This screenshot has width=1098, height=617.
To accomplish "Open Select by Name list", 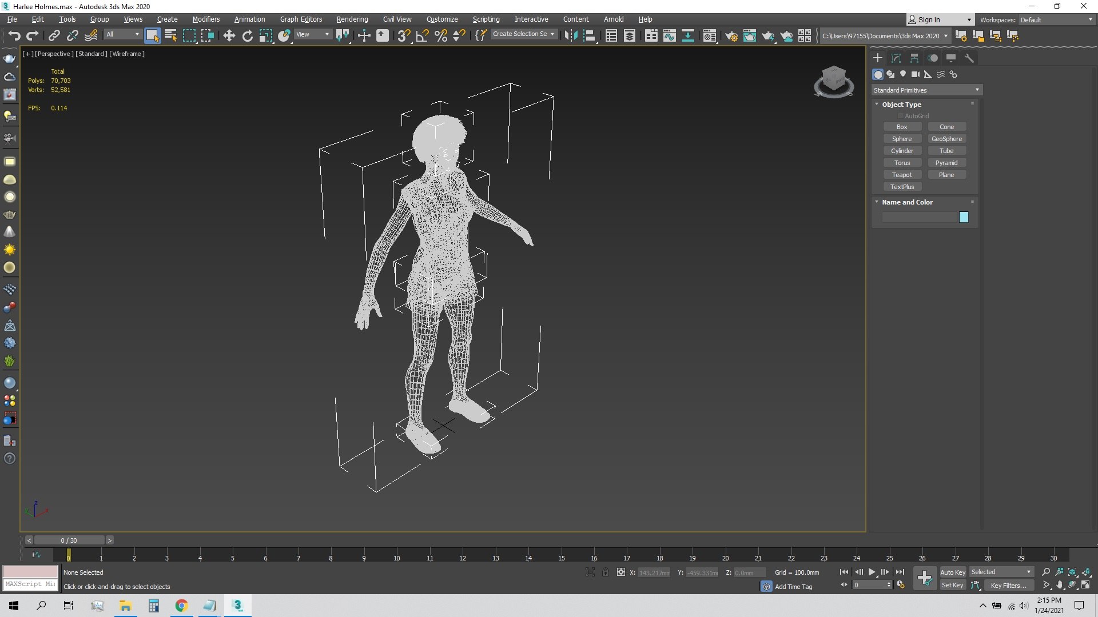I will click(x=170, y=35).
